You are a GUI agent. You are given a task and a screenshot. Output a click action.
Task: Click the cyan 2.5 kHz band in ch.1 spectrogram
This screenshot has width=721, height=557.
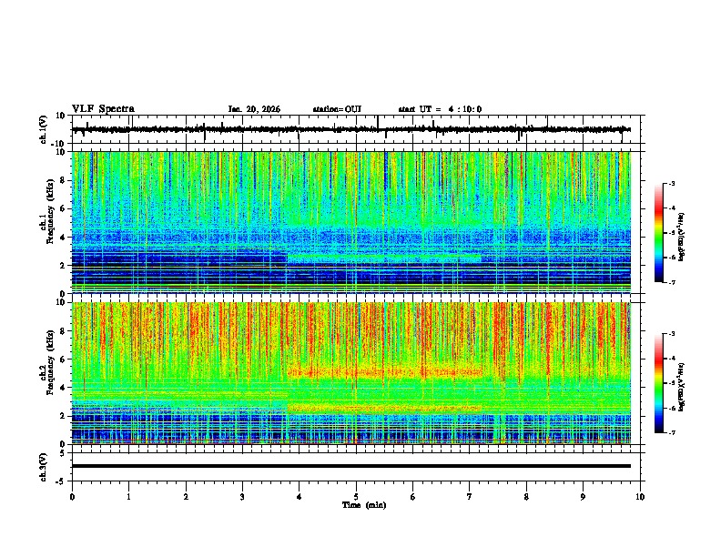[x=384, y=258]
